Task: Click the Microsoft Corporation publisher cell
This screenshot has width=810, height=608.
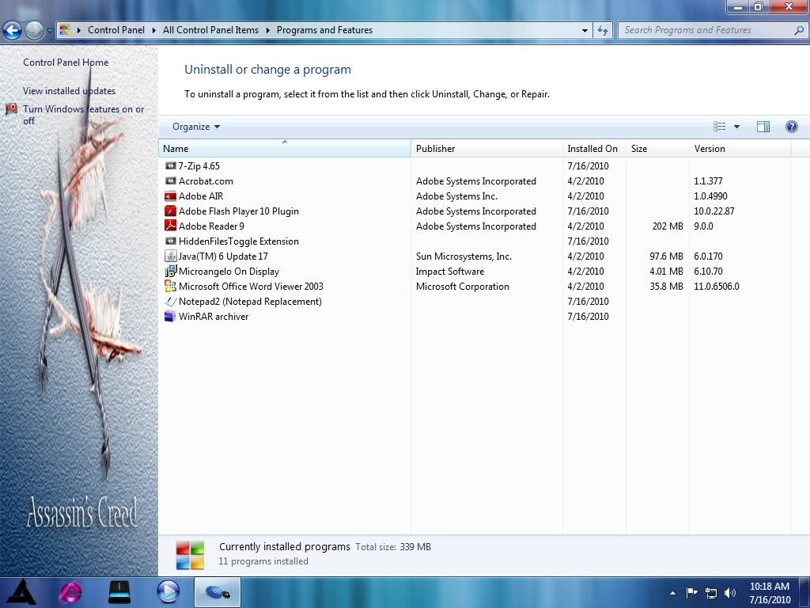Action: tap(462, 286)
